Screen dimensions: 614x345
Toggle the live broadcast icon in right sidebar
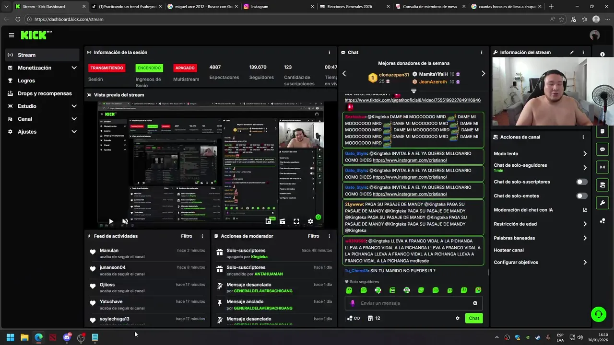pos(602,167)
